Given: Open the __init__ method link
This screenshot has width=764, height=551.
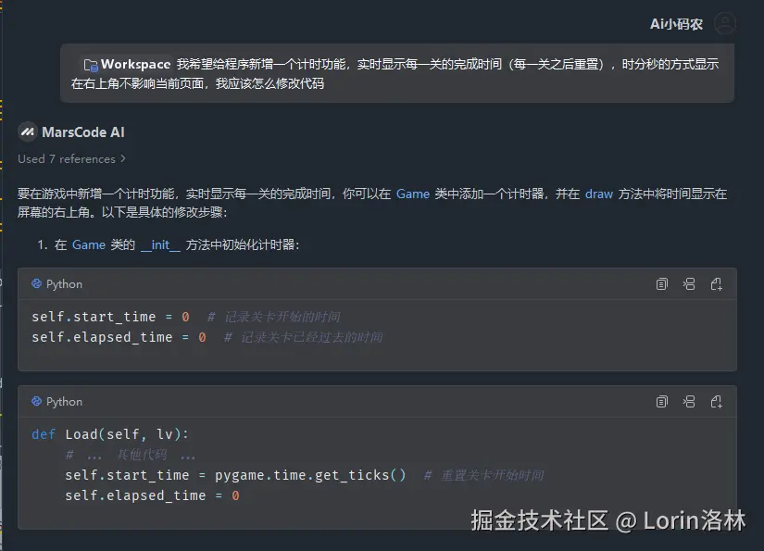Looking at the screenshot, I should click(160, 244).
